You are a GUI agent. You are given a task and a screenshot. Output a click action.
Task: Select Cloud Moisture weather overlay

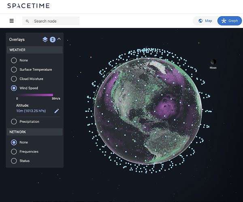tap(14, 79)
